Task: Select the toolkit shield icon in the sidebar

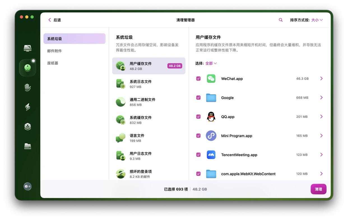Action: point(27,126)
